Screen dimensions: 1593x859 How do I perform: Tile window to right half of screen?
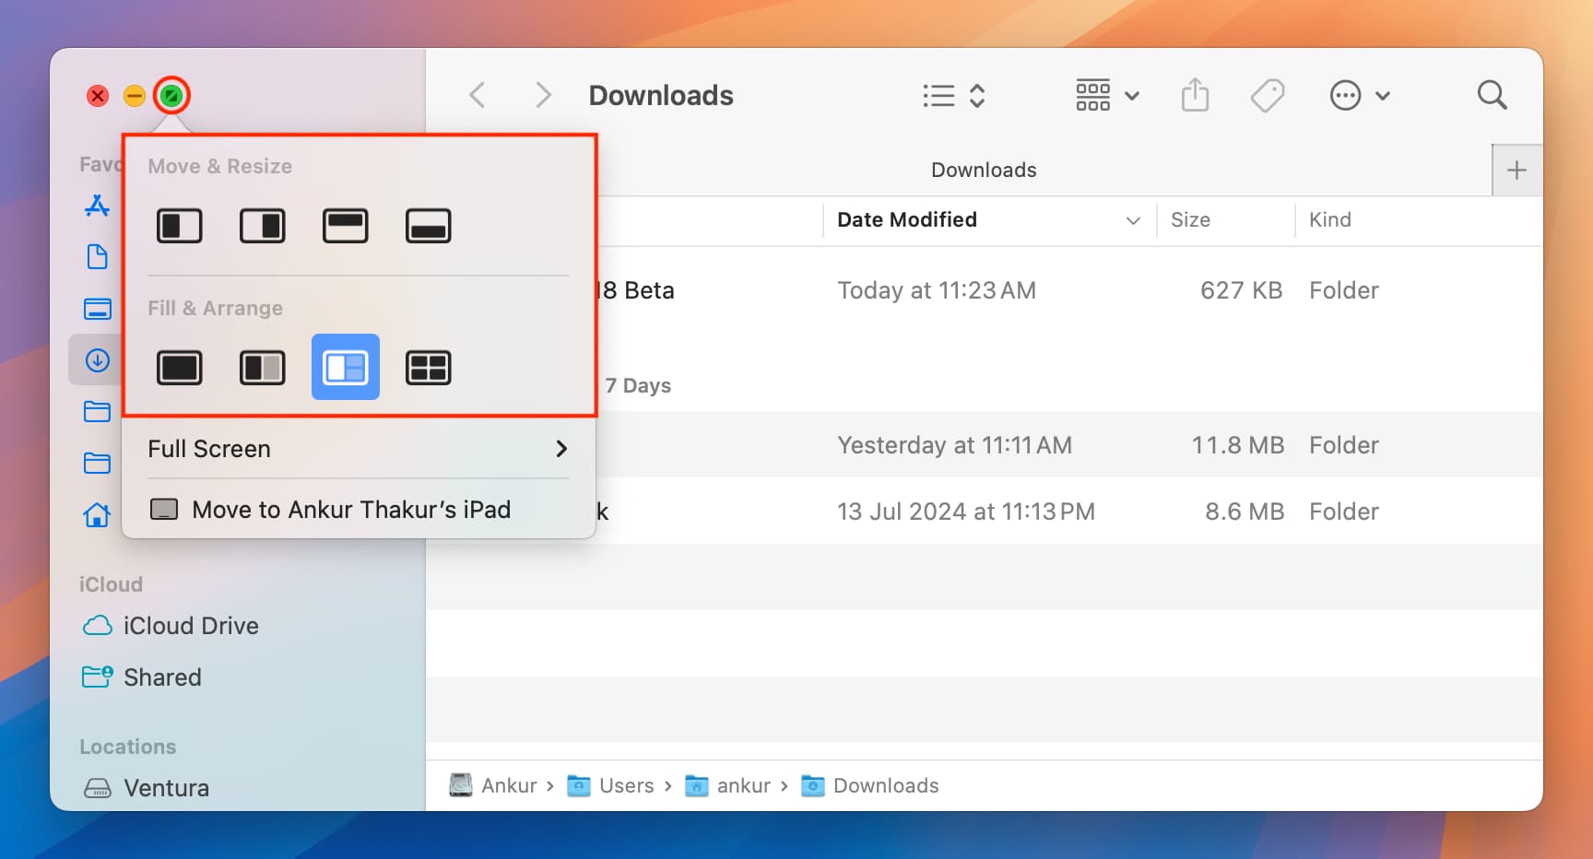click(262, 226)
